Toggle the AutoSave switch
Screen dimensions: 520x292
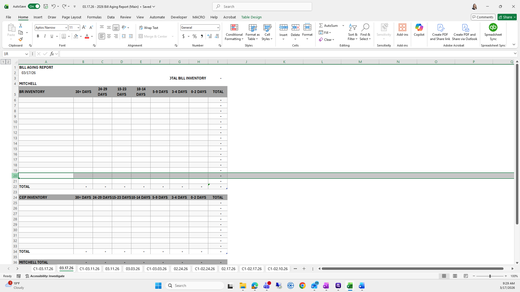click(34, 6)
